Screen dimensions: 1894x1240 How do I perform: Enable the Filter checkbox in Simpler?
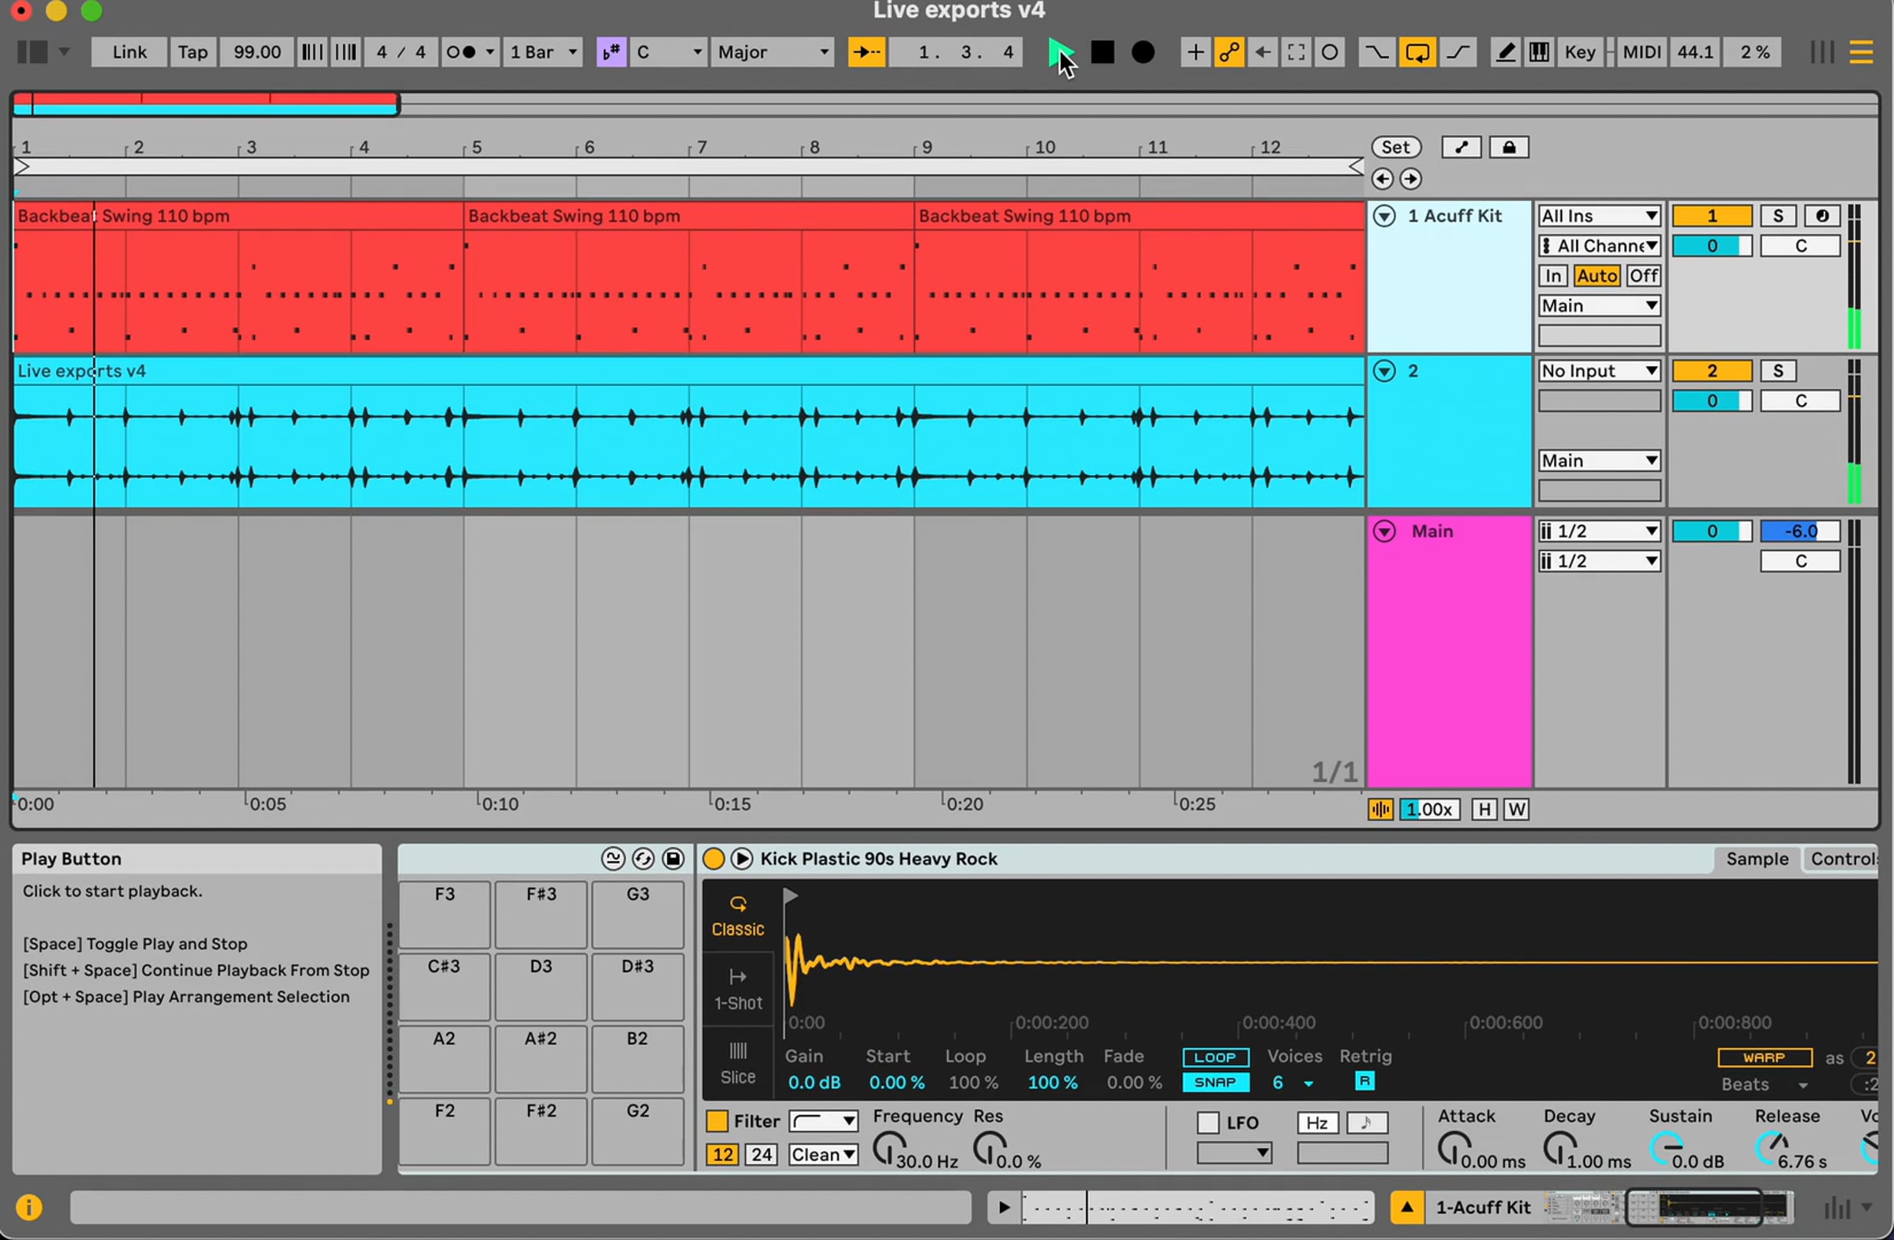click(x=717, y=1122)
